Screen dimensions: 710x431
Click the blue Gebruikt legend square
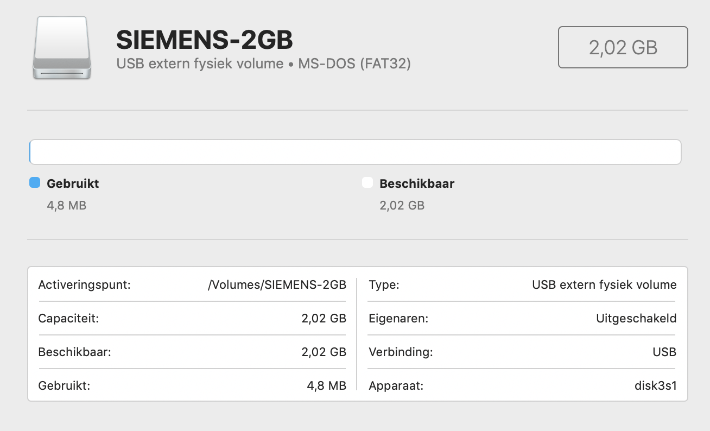pyautogui.click(x=35, y=183)
